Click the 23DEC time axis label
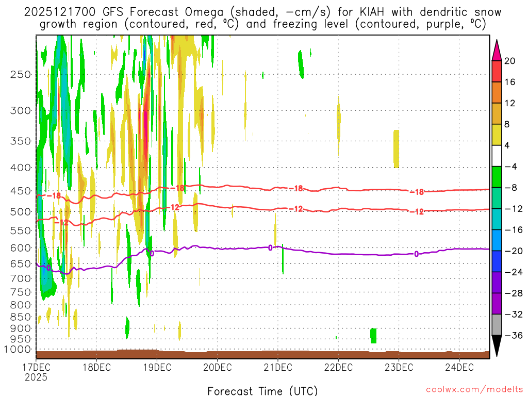 click(399, 367)
